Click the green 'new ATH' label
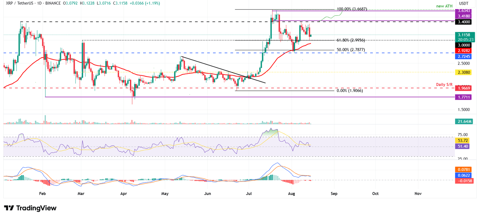Image resolution: width=480 pixels, height=218 pixels. 444,6
